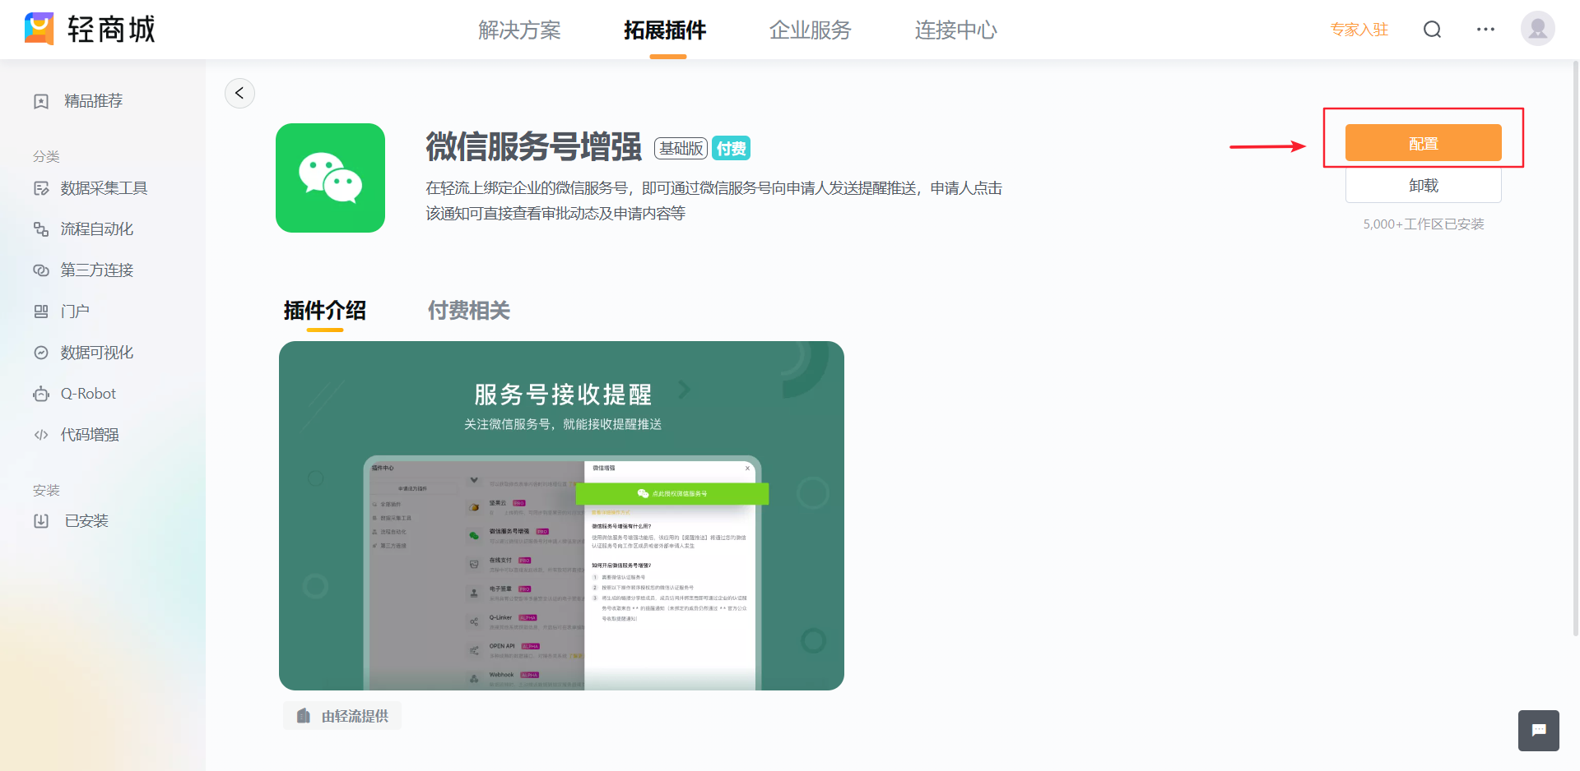Open the search magnifier icon
This screenshot has height=771, width=1580.
pos(1433,30)
